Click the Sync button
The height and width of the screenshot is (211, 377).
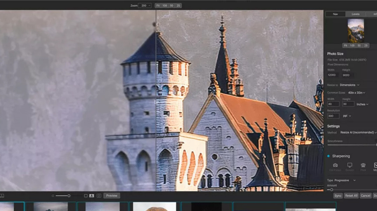click(338, 196)
